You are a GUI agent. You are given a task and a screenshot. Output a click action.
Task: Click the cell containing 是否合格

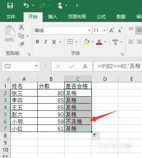78,86
